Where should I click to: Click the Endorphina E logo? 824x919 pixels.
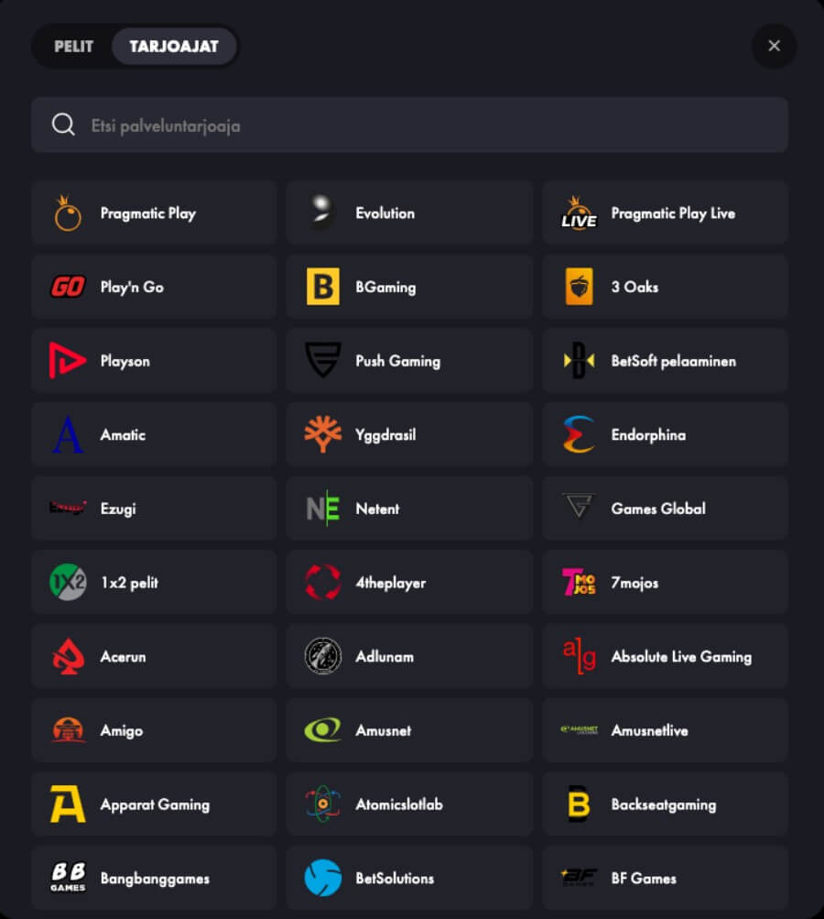[579, 434]
